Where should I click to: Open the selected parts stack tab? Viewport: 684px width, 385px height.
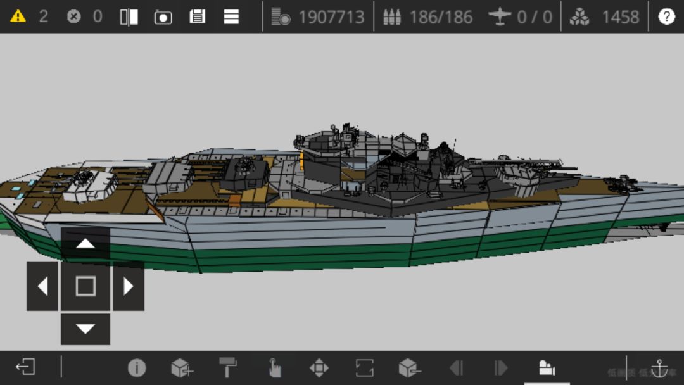click(x=547, y=368)
